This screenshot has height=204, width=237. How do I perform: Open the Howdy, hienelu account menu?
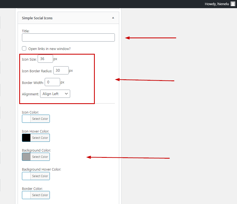(217, 4)
